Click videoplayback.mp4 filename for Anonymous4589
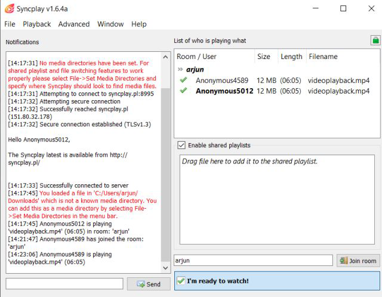The width and height of the screenshot is (382, 297). pyautogui.click(x=338, y=81)
